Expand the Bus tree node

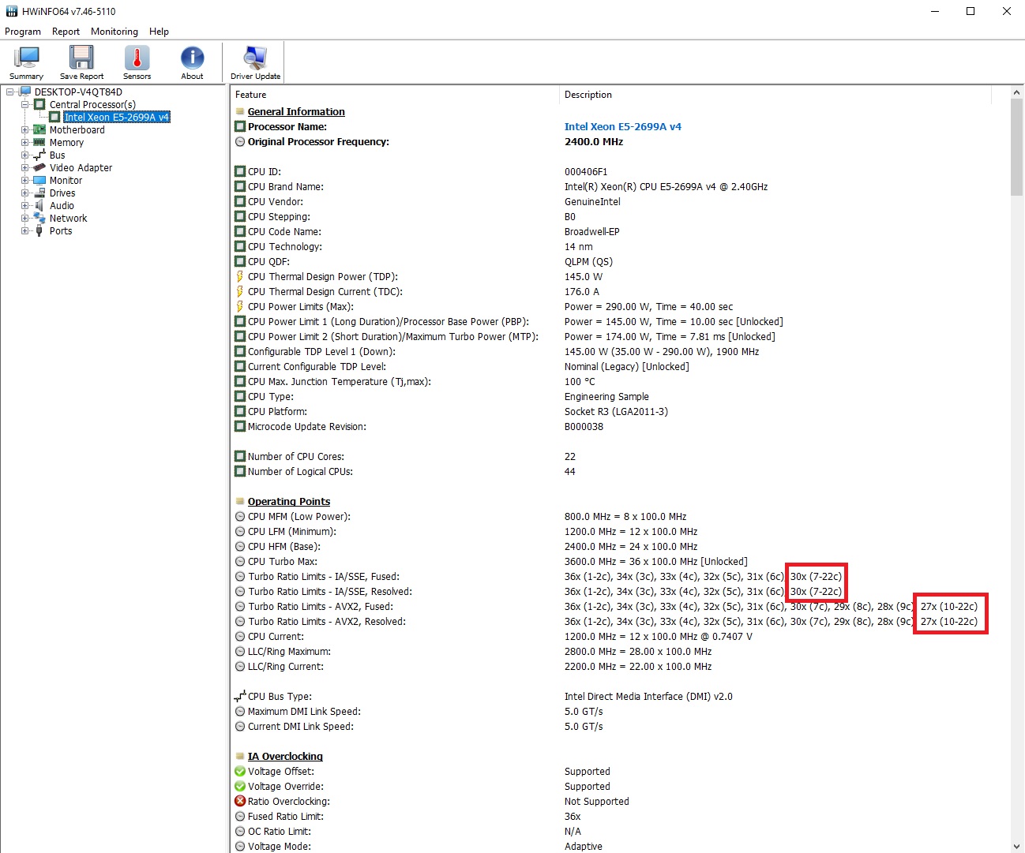pyautogui.click(x=24, y=155)
